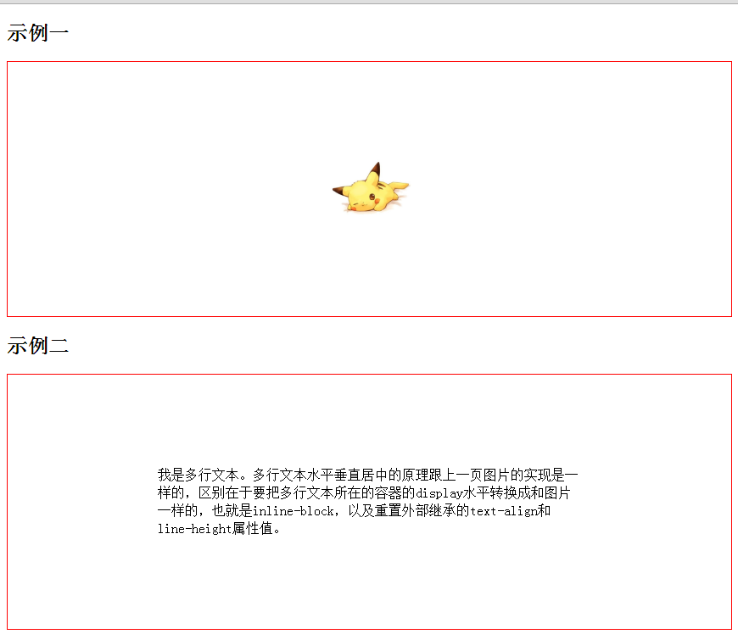Image resolution: width=738 pixels, height=634 pixels.
Task: Click the 示例二 heading
Action: pos(37,346)
